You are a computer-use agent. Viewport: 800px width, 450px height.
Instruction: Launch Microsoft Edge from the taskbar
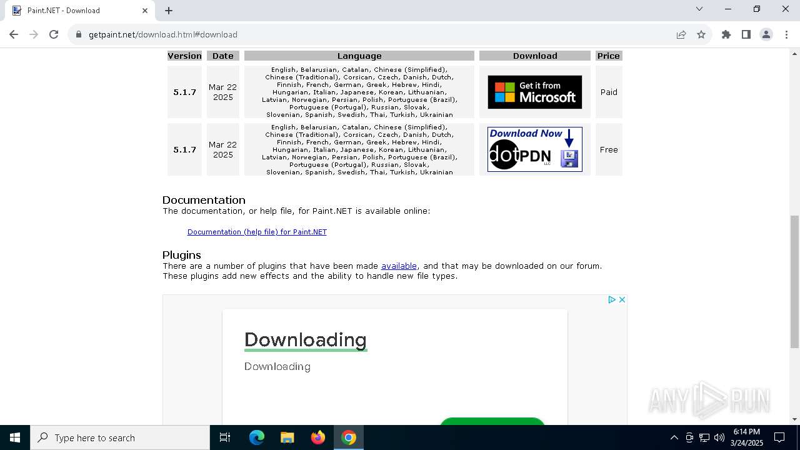click(x=257, y=437)
